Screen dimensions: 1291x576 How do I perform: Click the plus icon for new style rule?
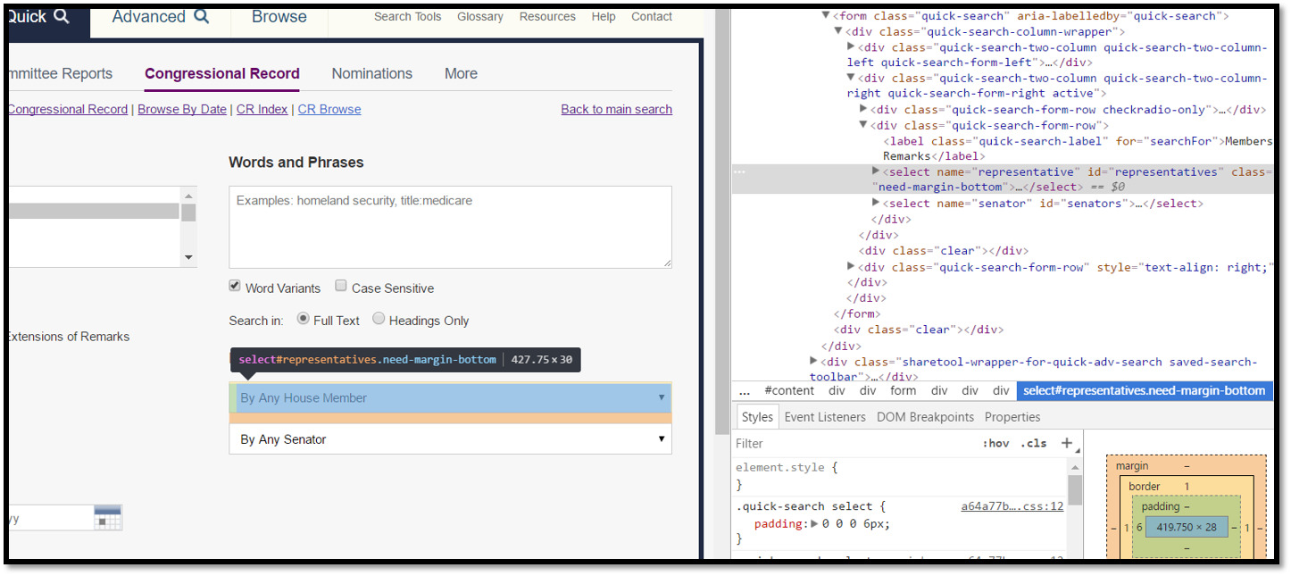(1066, 443)
